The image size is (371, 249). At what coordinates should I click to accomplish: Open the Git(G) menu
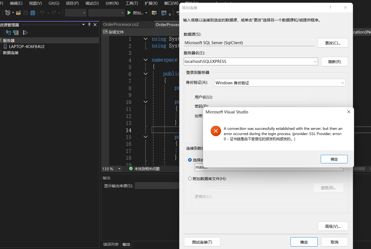point(54,3)
